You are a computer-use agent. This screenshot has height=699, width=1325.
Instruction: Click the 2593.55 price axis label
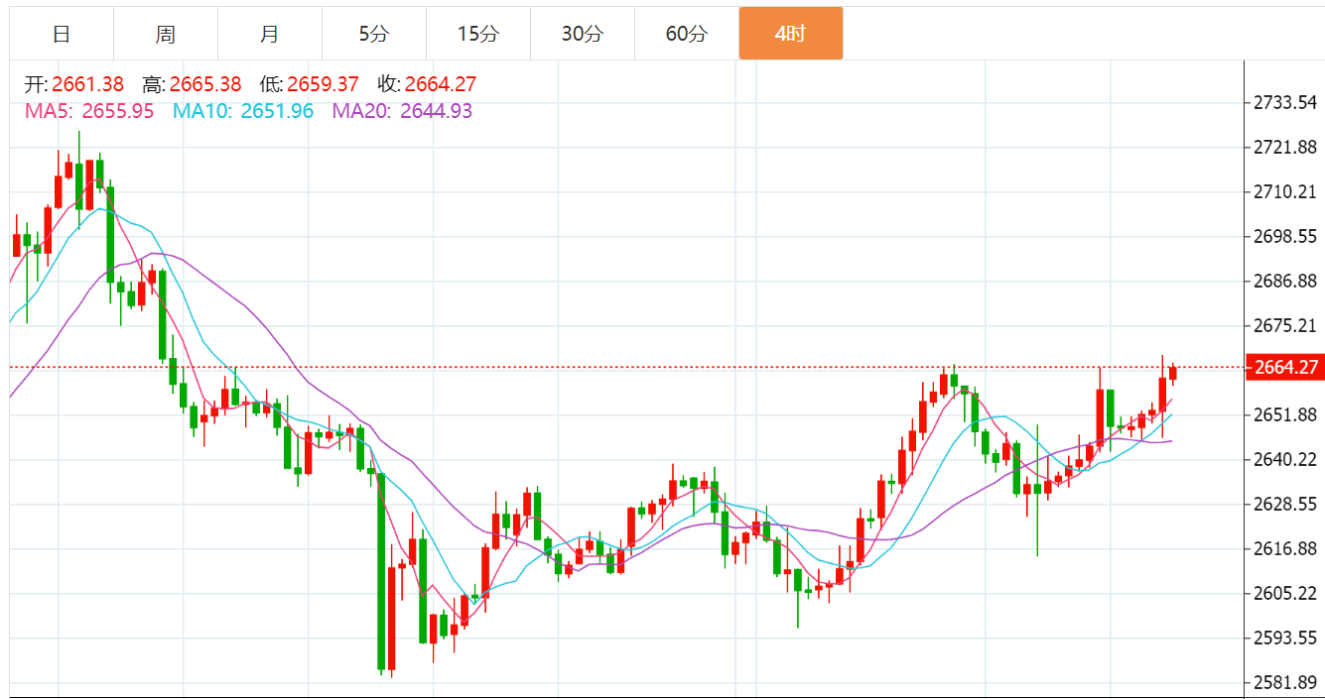click(x=1285, y=639)
